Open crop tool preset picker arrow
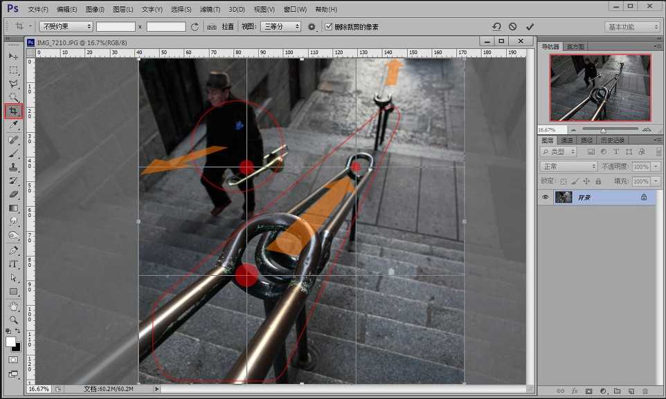The image size is (666, 399). tap(30, 27)
